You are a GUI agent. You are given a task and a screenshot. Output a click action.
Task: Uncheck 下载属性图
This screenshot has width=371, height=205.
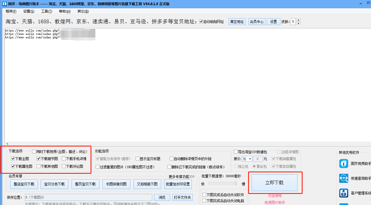click(13, 166)
